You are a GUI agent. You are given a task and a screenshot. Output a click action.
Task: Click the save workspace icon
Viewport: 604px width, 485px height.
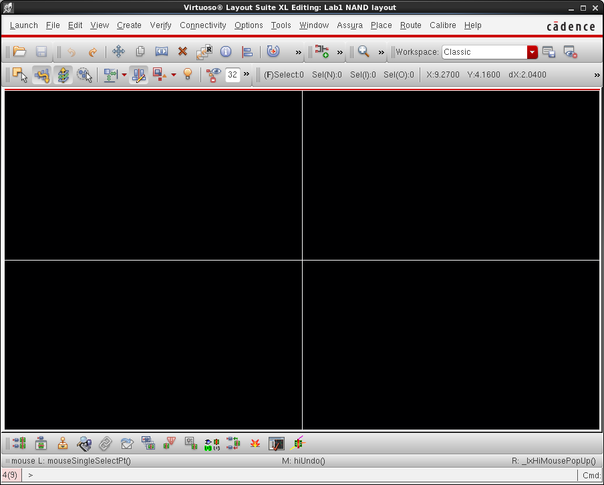pos(549,51)
